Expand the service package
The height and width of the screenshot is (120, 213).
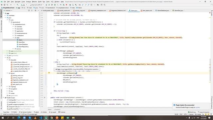13,49
